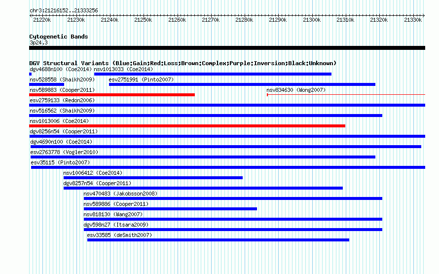Click the chr3:21216152..21333256 coordinates text
The height and width of the screenshot is (274, 439).
[64, 11]
